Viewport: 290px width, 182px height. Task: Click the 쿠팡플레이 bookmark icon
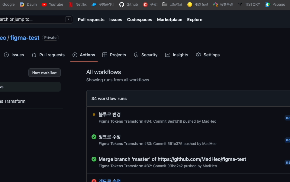94,5
